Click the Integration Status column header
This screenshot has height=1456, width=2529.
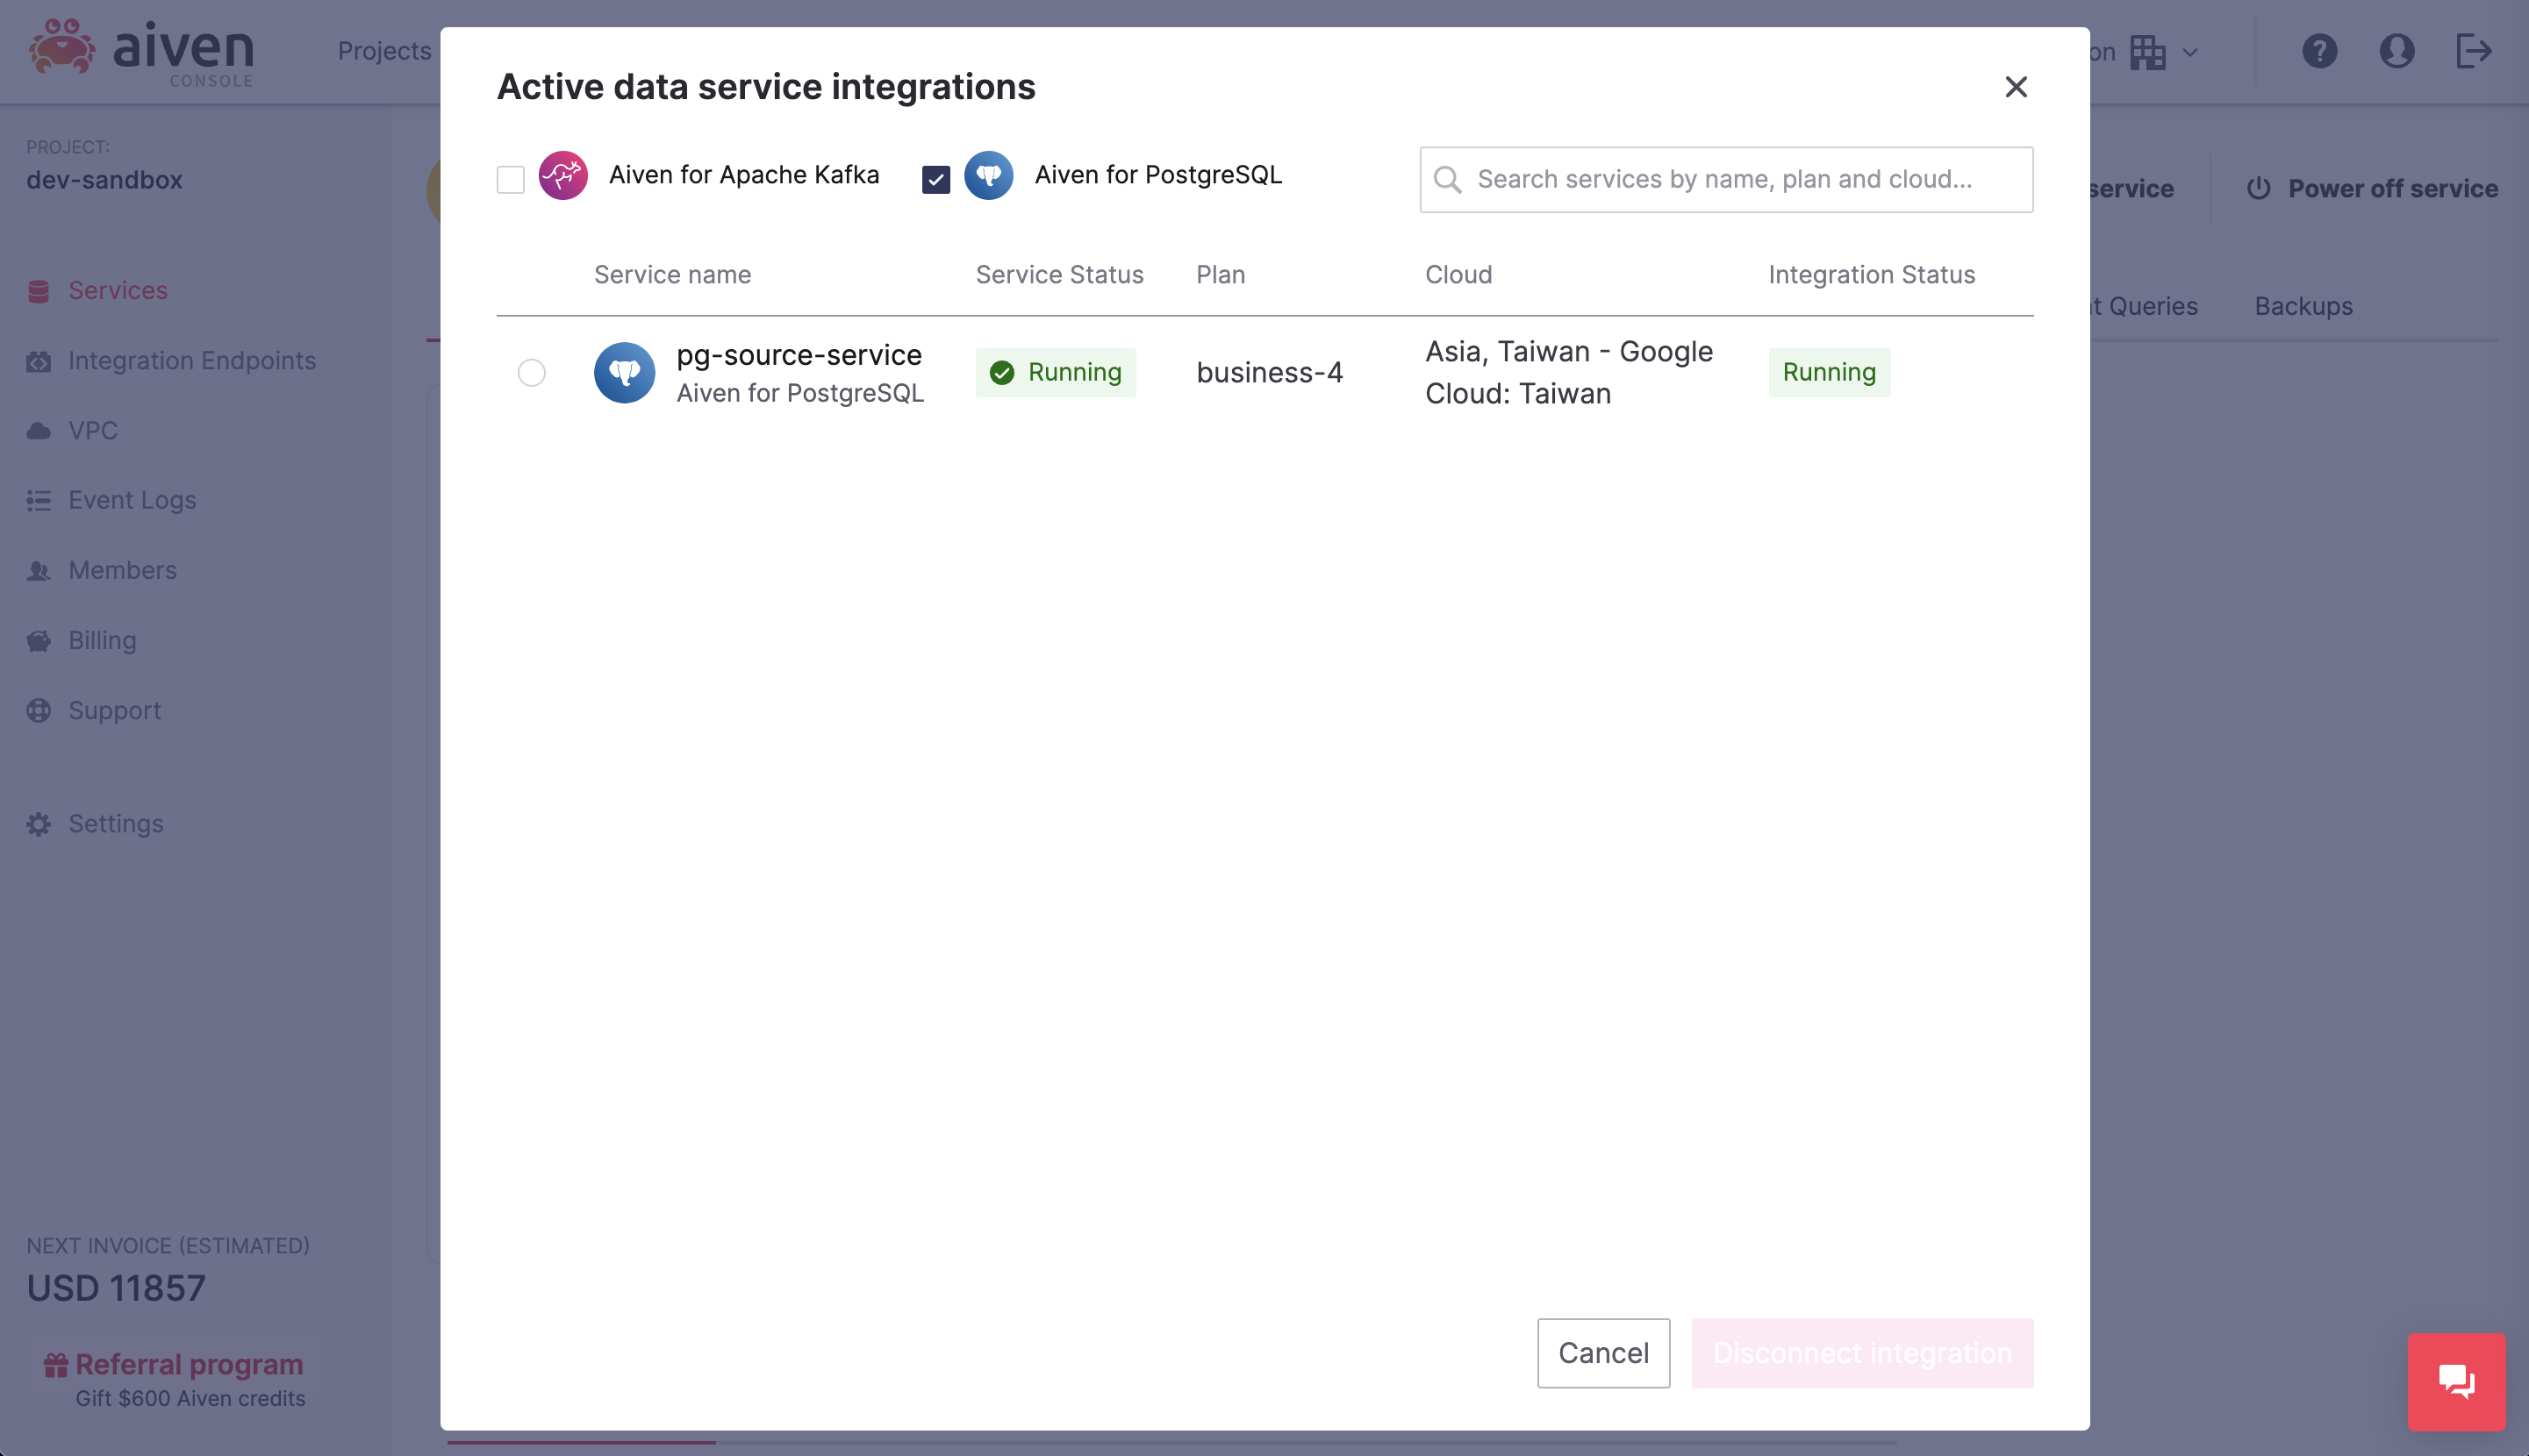[1871, 275]
